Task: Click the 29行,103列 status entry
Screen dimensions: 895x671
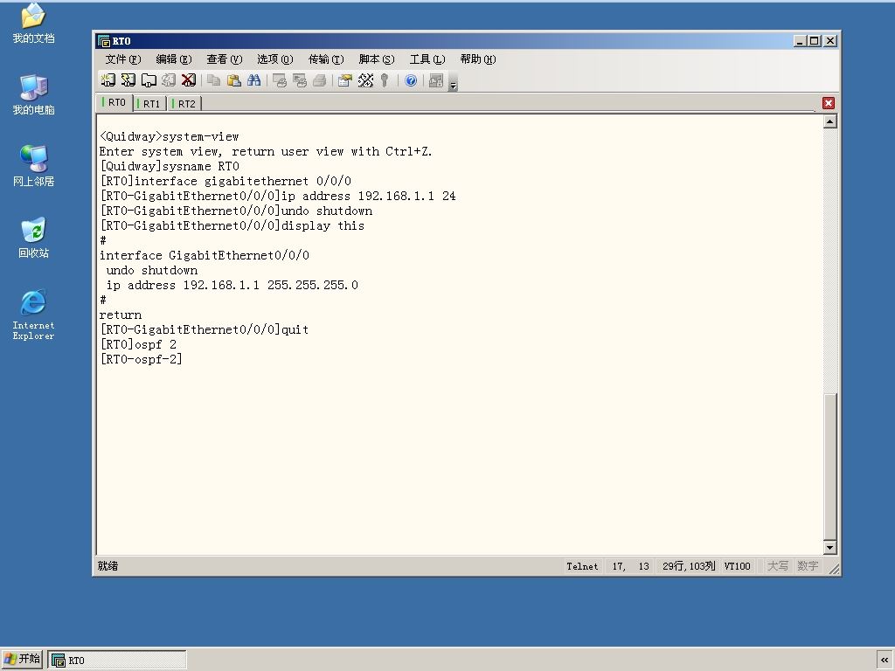Action: [689, 566]
